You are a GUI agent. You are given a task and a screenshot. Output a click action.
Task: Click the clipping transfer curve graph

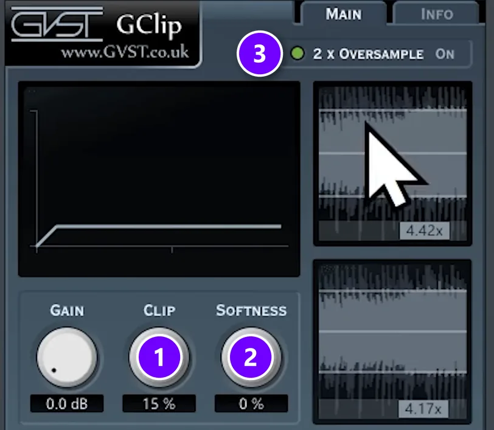click(159, 179)
